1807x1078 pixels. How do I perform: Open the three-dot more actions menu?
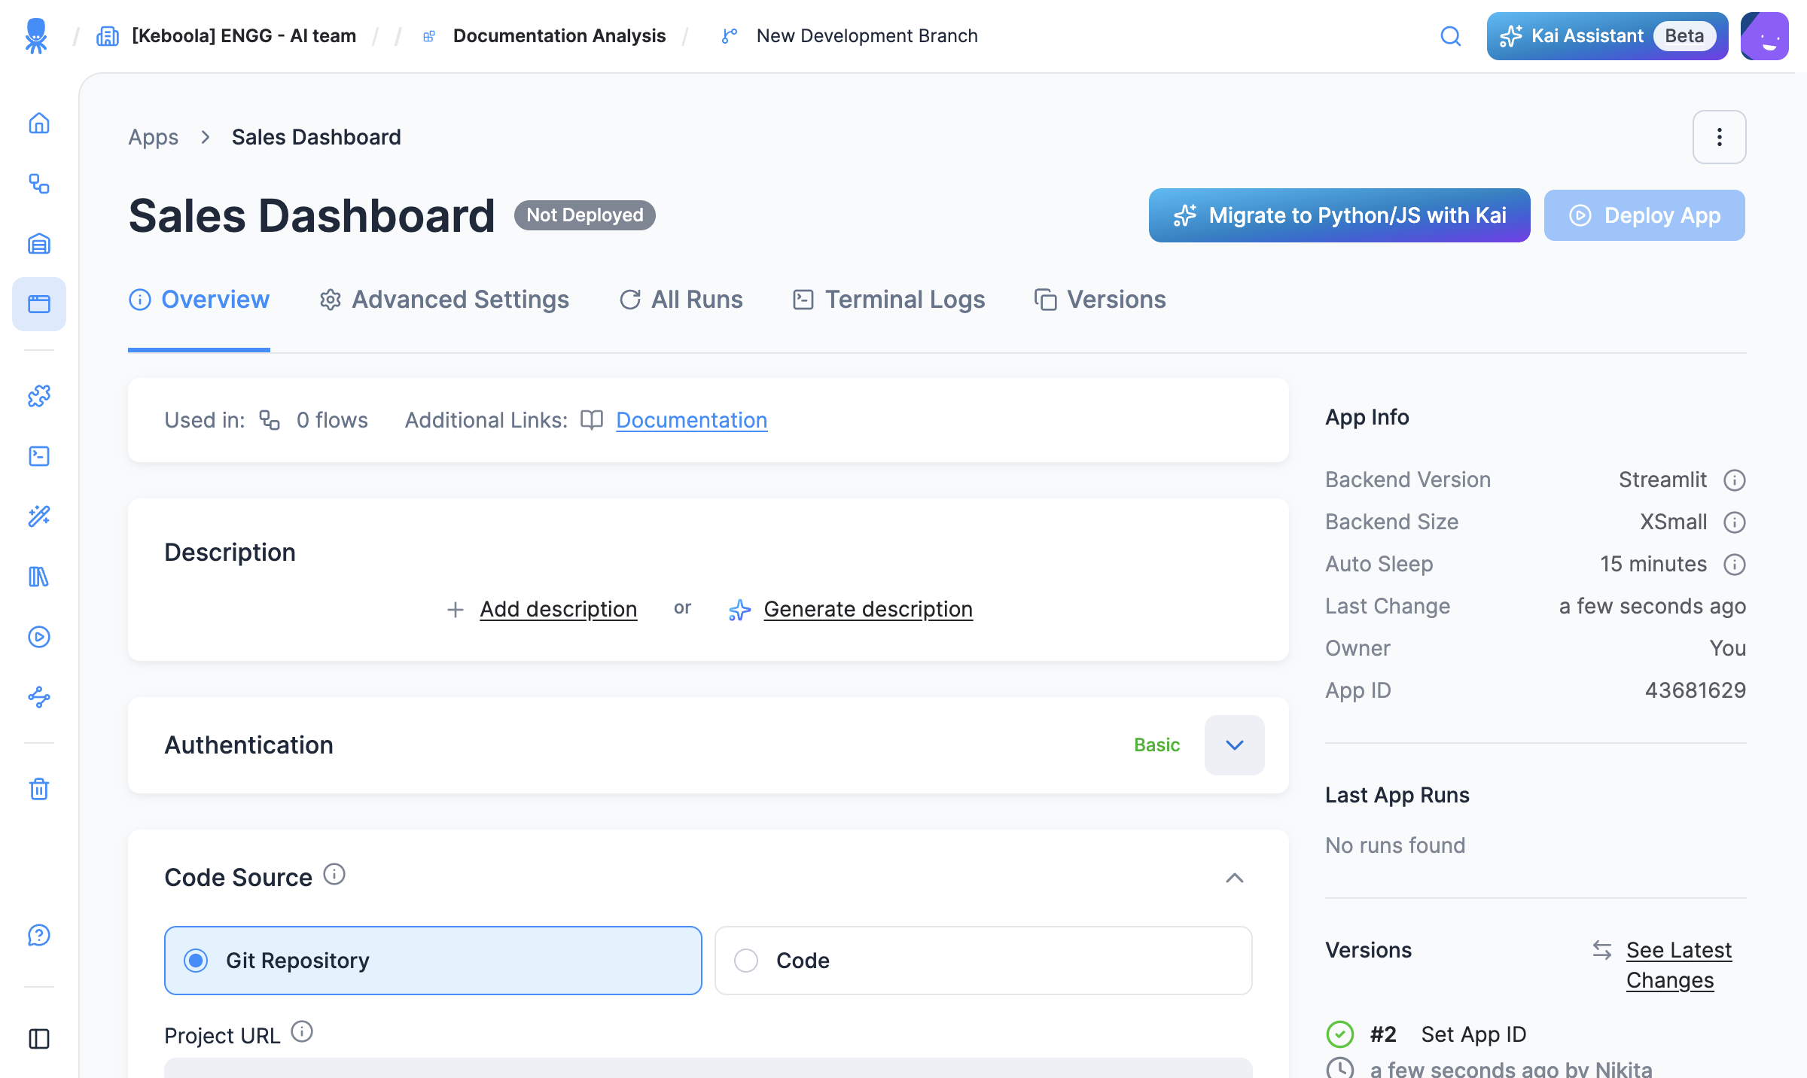1720,137
